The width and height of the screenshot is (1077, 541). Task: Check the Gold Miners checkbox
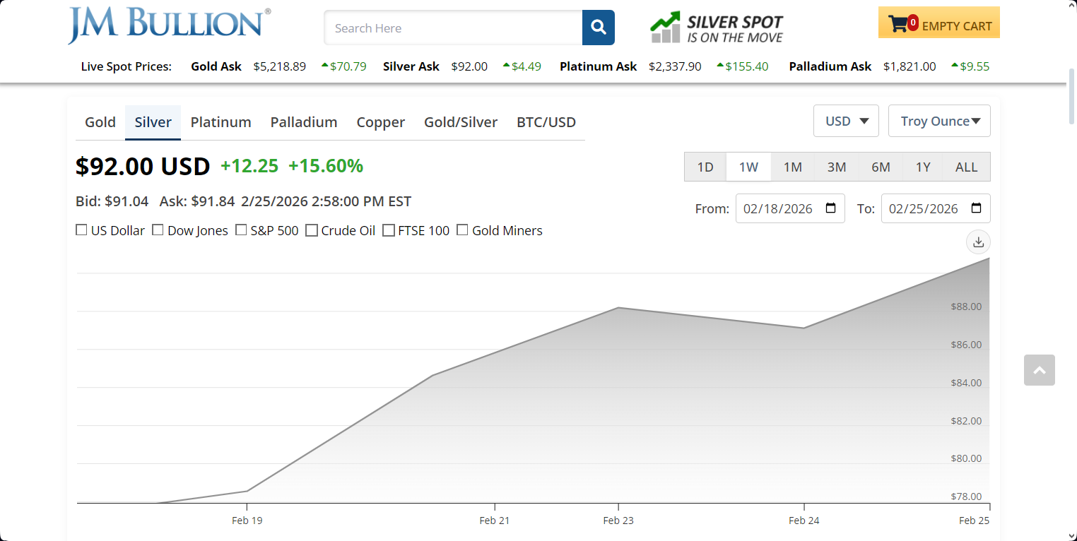coord(462,230)
